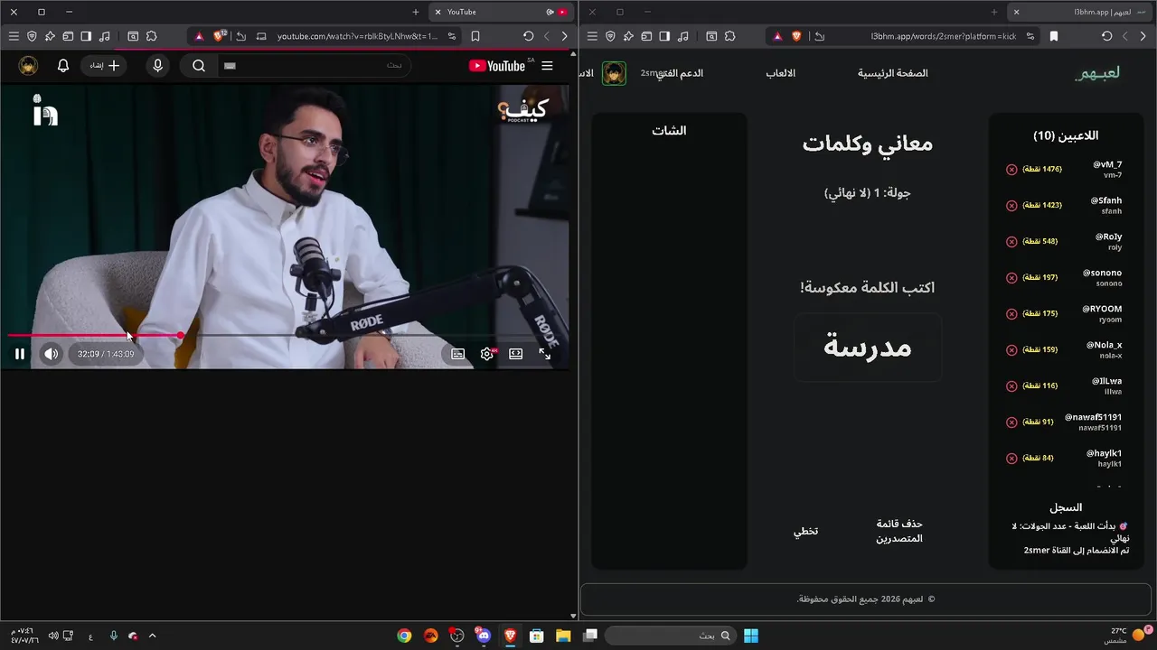Remove player @Nola_x from list
Image resolution: width=1157 pixels, height=650 pixels.
(1011, 350)
